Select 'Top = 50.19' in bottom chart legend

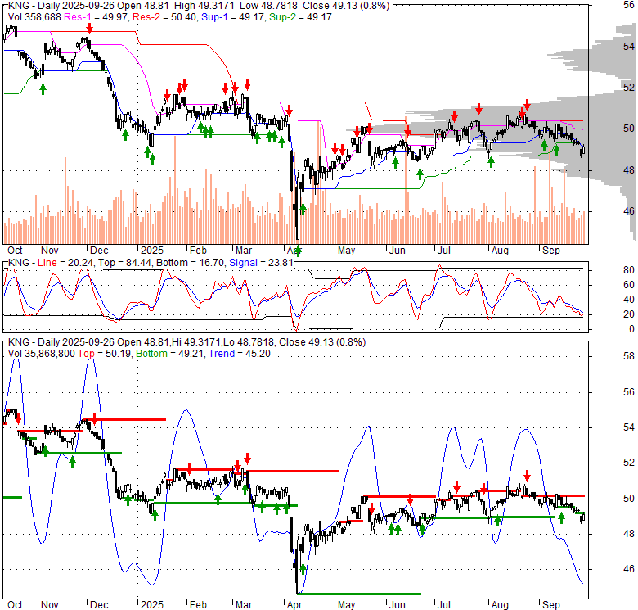click(105, 354)
